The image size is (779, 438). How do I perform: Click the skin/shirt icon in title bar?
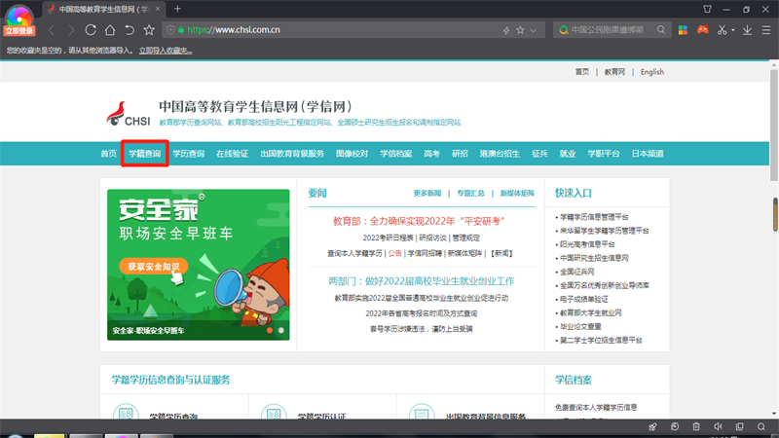[708, 9]
